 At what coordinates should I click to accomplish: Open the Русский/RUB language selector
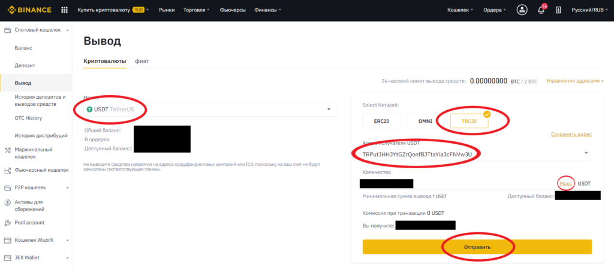click(590, 10)
